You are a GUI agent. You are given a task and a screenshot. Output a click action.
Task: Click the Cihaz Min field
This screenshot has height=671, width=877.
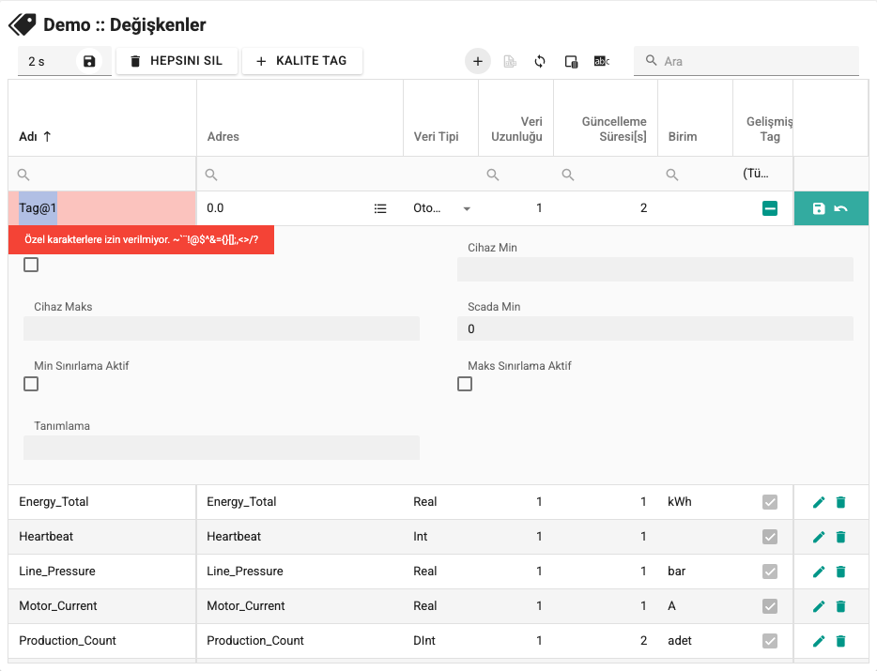(655, 269)
